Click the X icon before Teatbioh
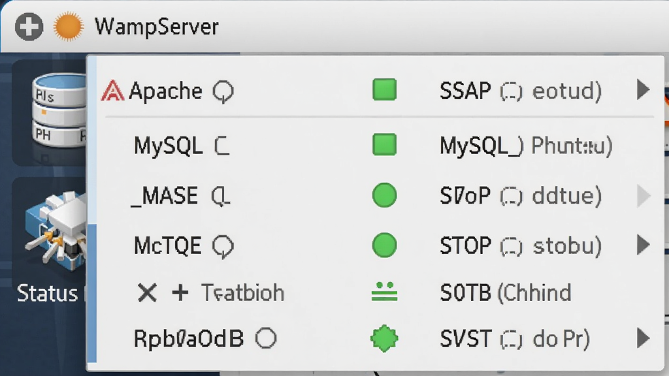669x376 pixels. (x=147, y=293)
